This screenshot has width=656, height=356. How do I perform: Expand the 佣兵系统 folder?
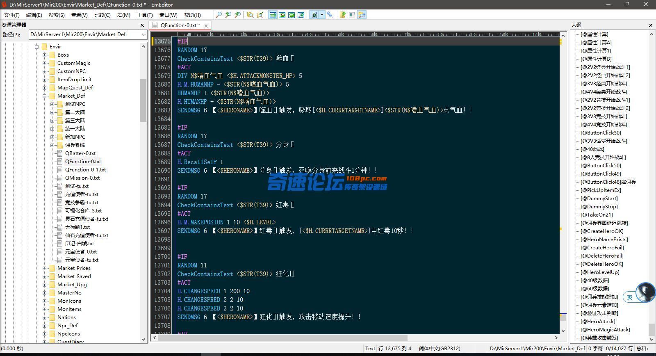[x=52, y=145]
